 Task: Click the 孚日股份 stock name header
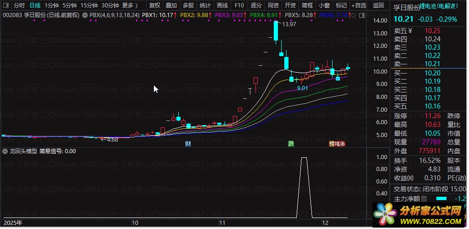coord(407,8)
